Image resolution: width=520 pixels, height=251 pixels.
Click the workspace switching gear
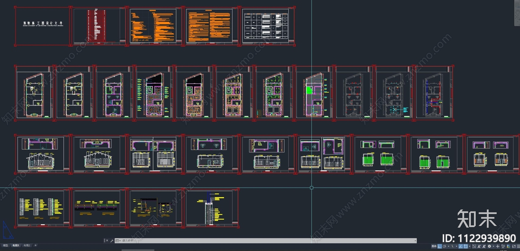[489, 246]
